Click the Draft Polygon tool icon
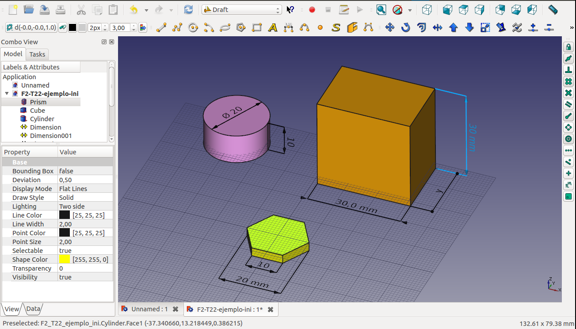Viewport: 576px width, 329px height. click(x=241, y=28)
